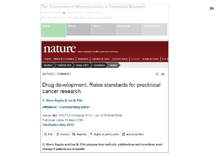Click the tagline "International weekly journal of science"
The width and height of the screenshot is (221, 166).
[x=98, y=52]
